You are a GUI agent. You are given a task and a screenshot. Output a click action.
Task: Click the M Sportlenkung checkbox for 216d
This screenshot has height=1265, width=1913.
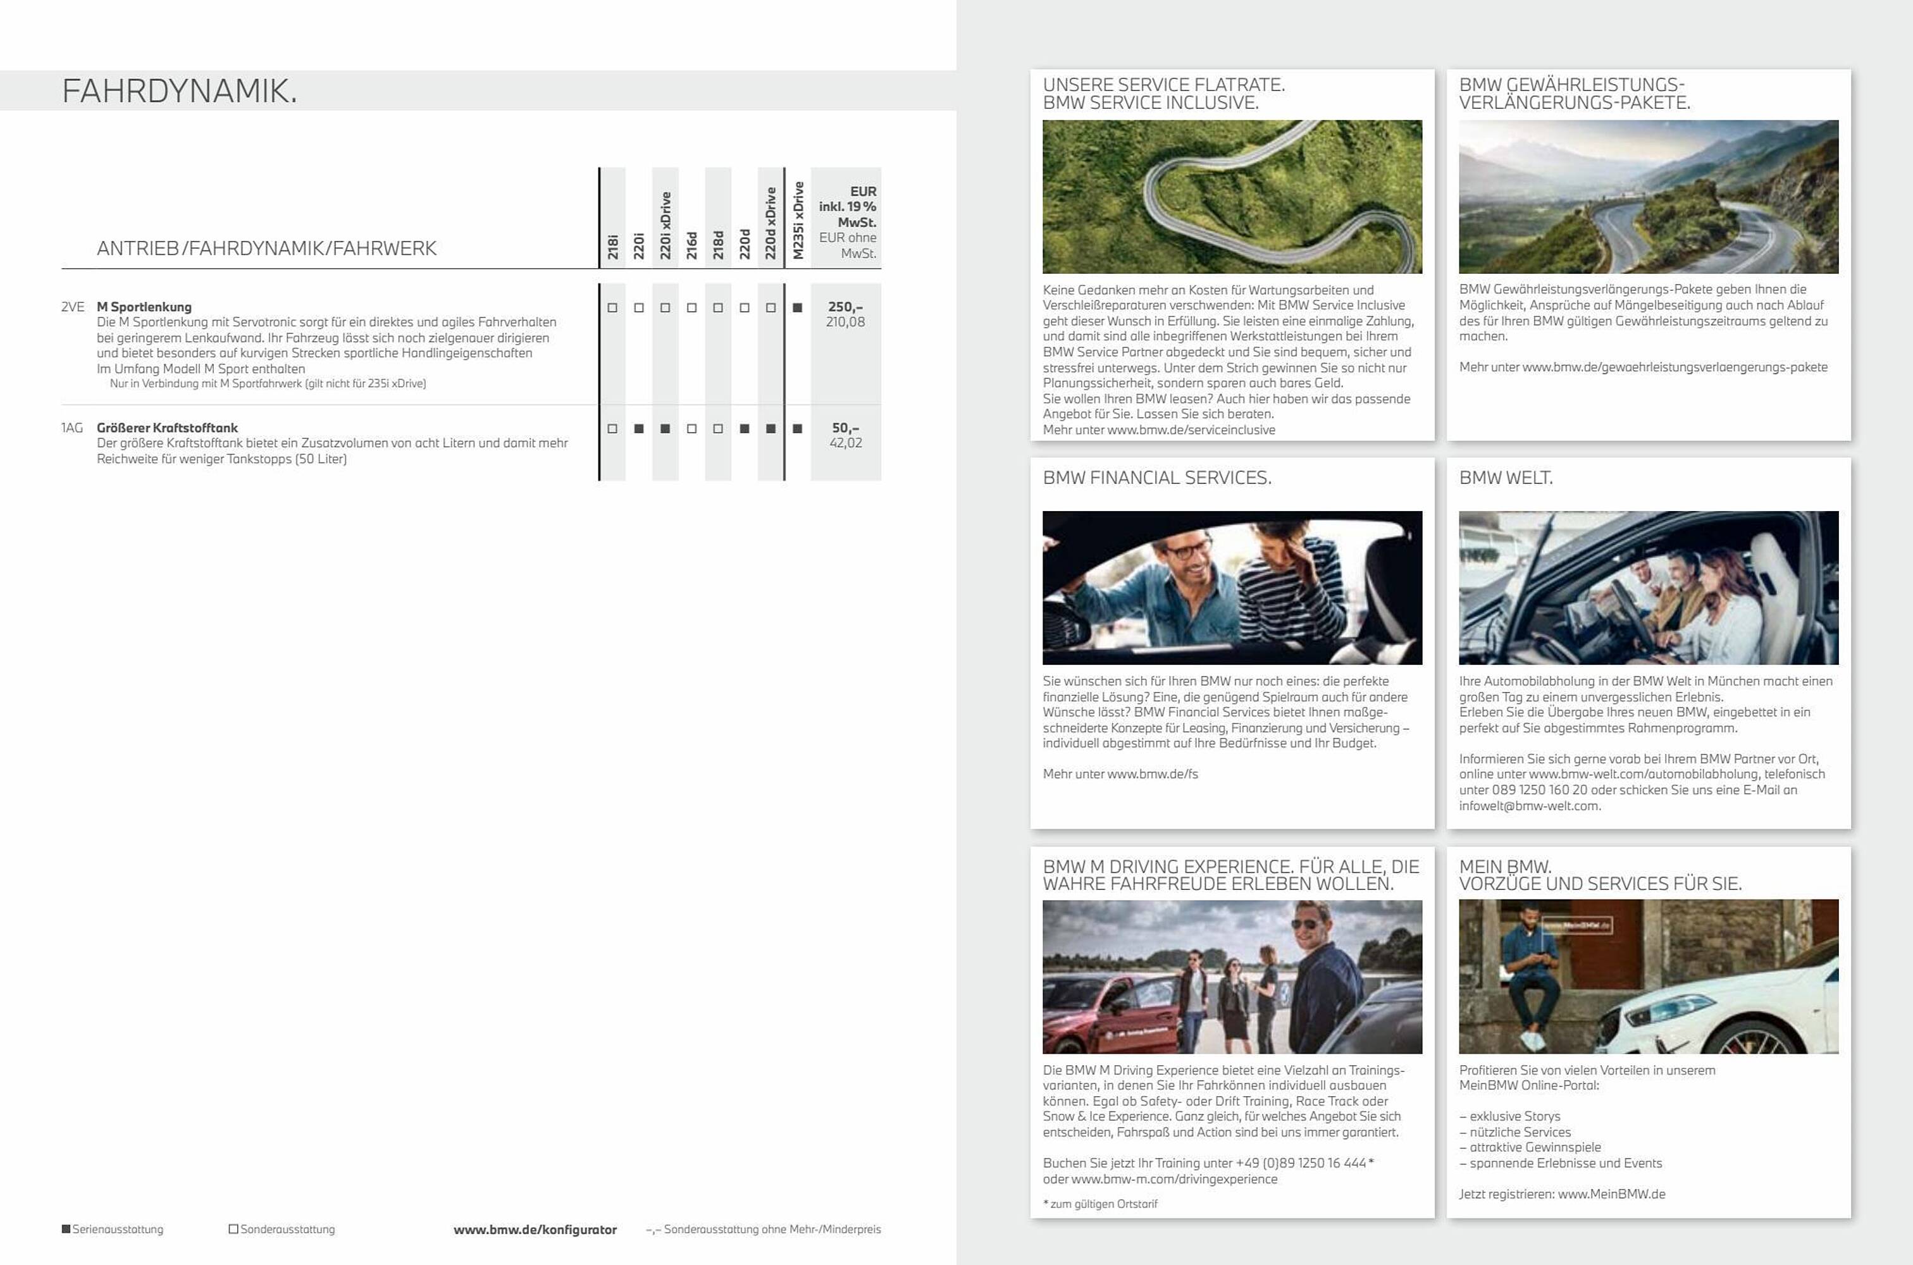691,307
